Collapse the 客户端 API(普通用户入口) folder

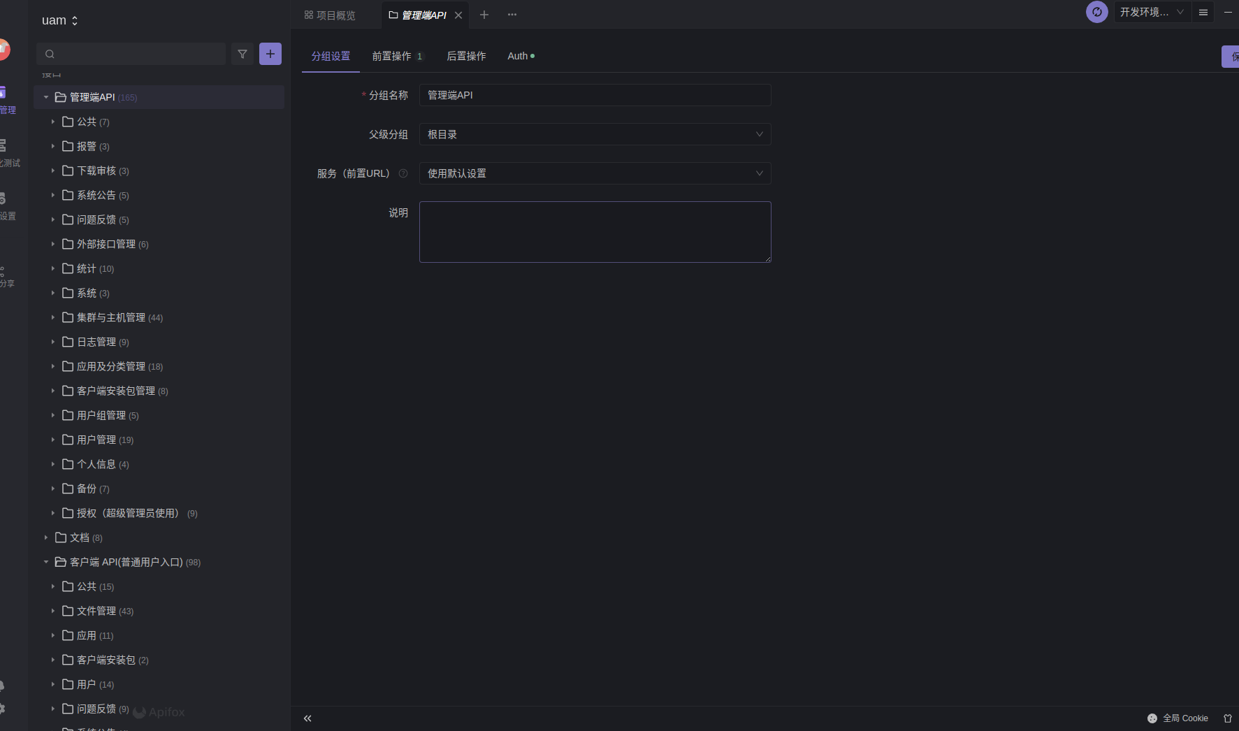[x=46, y=562]
